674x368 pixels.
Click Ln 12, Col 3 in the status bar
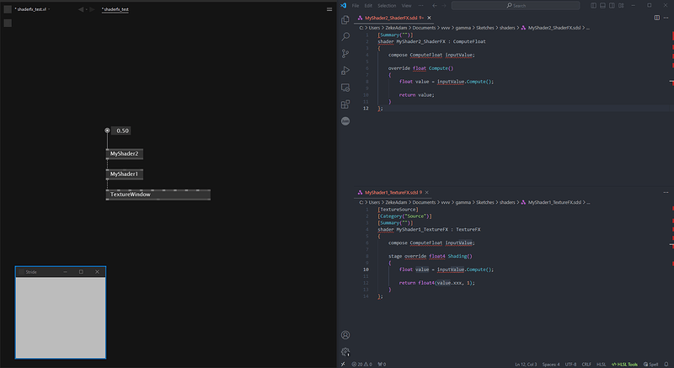coord(526,364)
